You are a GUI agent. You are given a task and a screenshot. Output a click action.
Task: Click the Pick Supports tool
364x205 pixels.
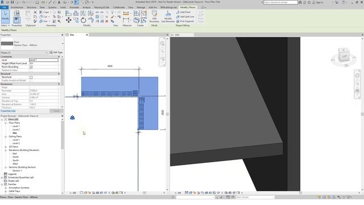click(185, 21)
